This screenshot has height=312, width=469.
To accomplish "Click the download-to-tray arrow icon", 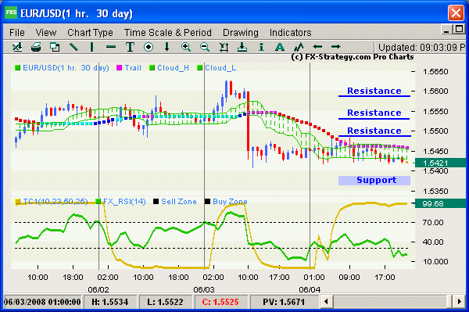I will pyautogui.click(x=242, y=47).
